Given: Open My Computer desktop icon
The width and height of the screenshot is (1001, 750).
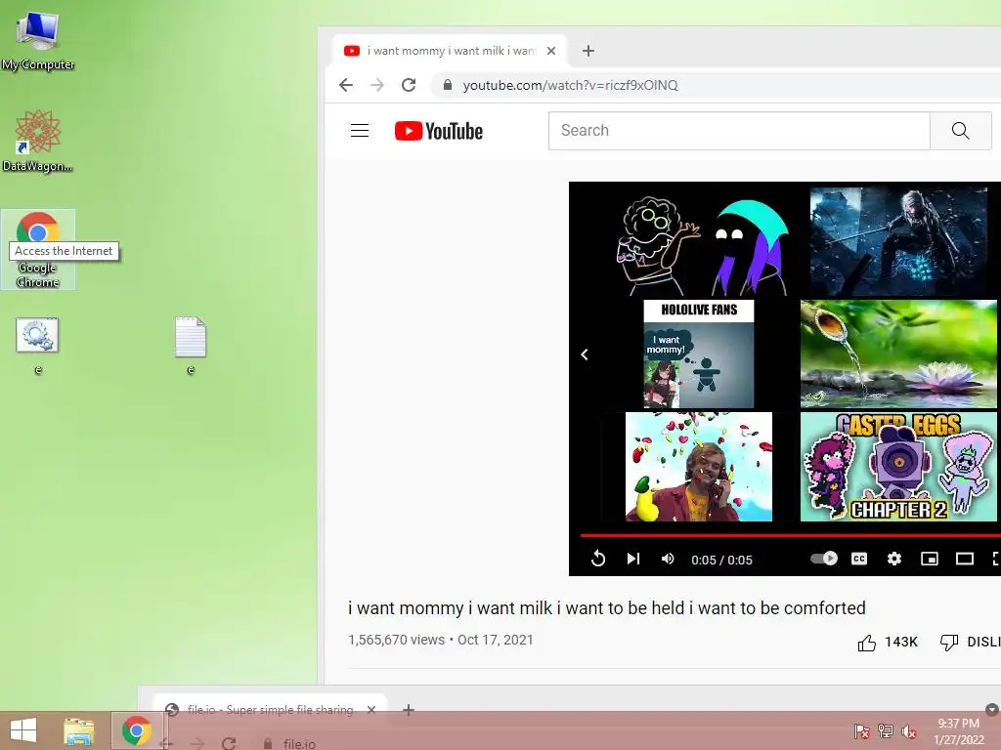Looking at the screenshot, I should pyautogui.click(x=38, y=40).
